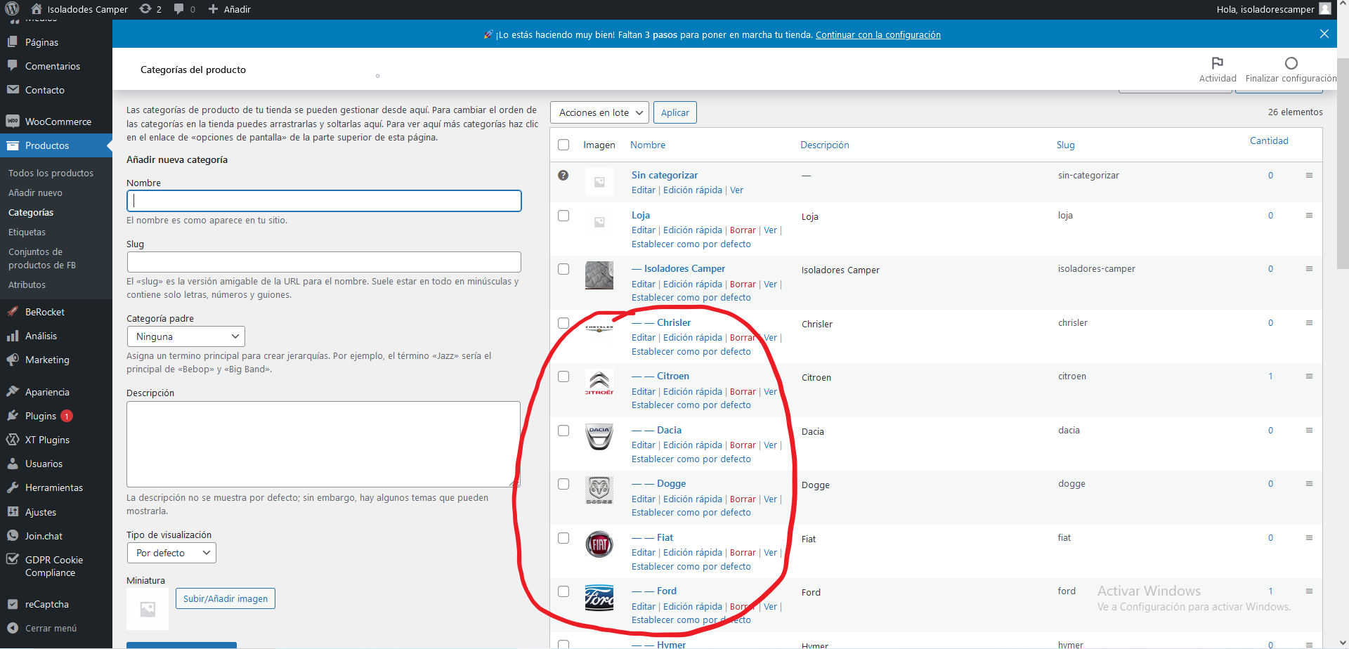This screenshot has width=1349, height=649.
Task: Sort the table by Nombre
Action: click(648, 145)
